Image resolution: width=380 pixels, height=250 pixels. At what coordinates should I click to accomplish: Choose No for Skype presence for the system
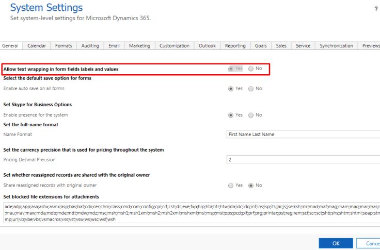(251, 115)
